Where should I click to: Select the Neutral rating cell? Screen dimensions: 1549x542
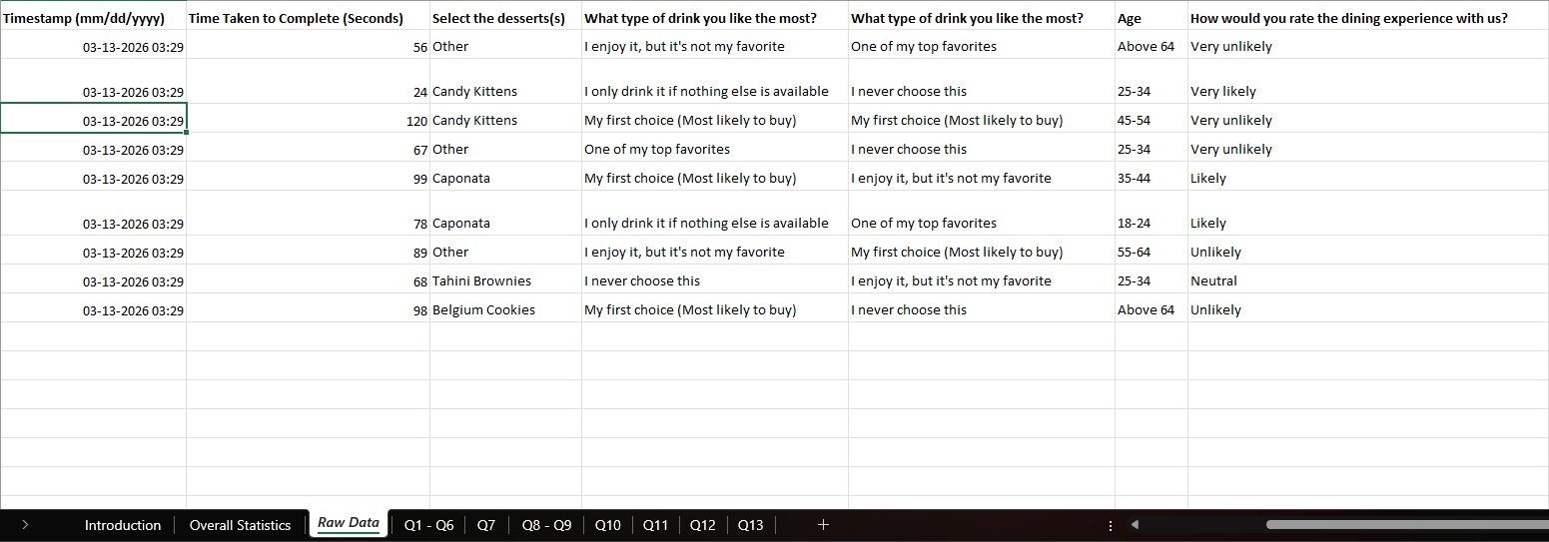point(1213,281)
